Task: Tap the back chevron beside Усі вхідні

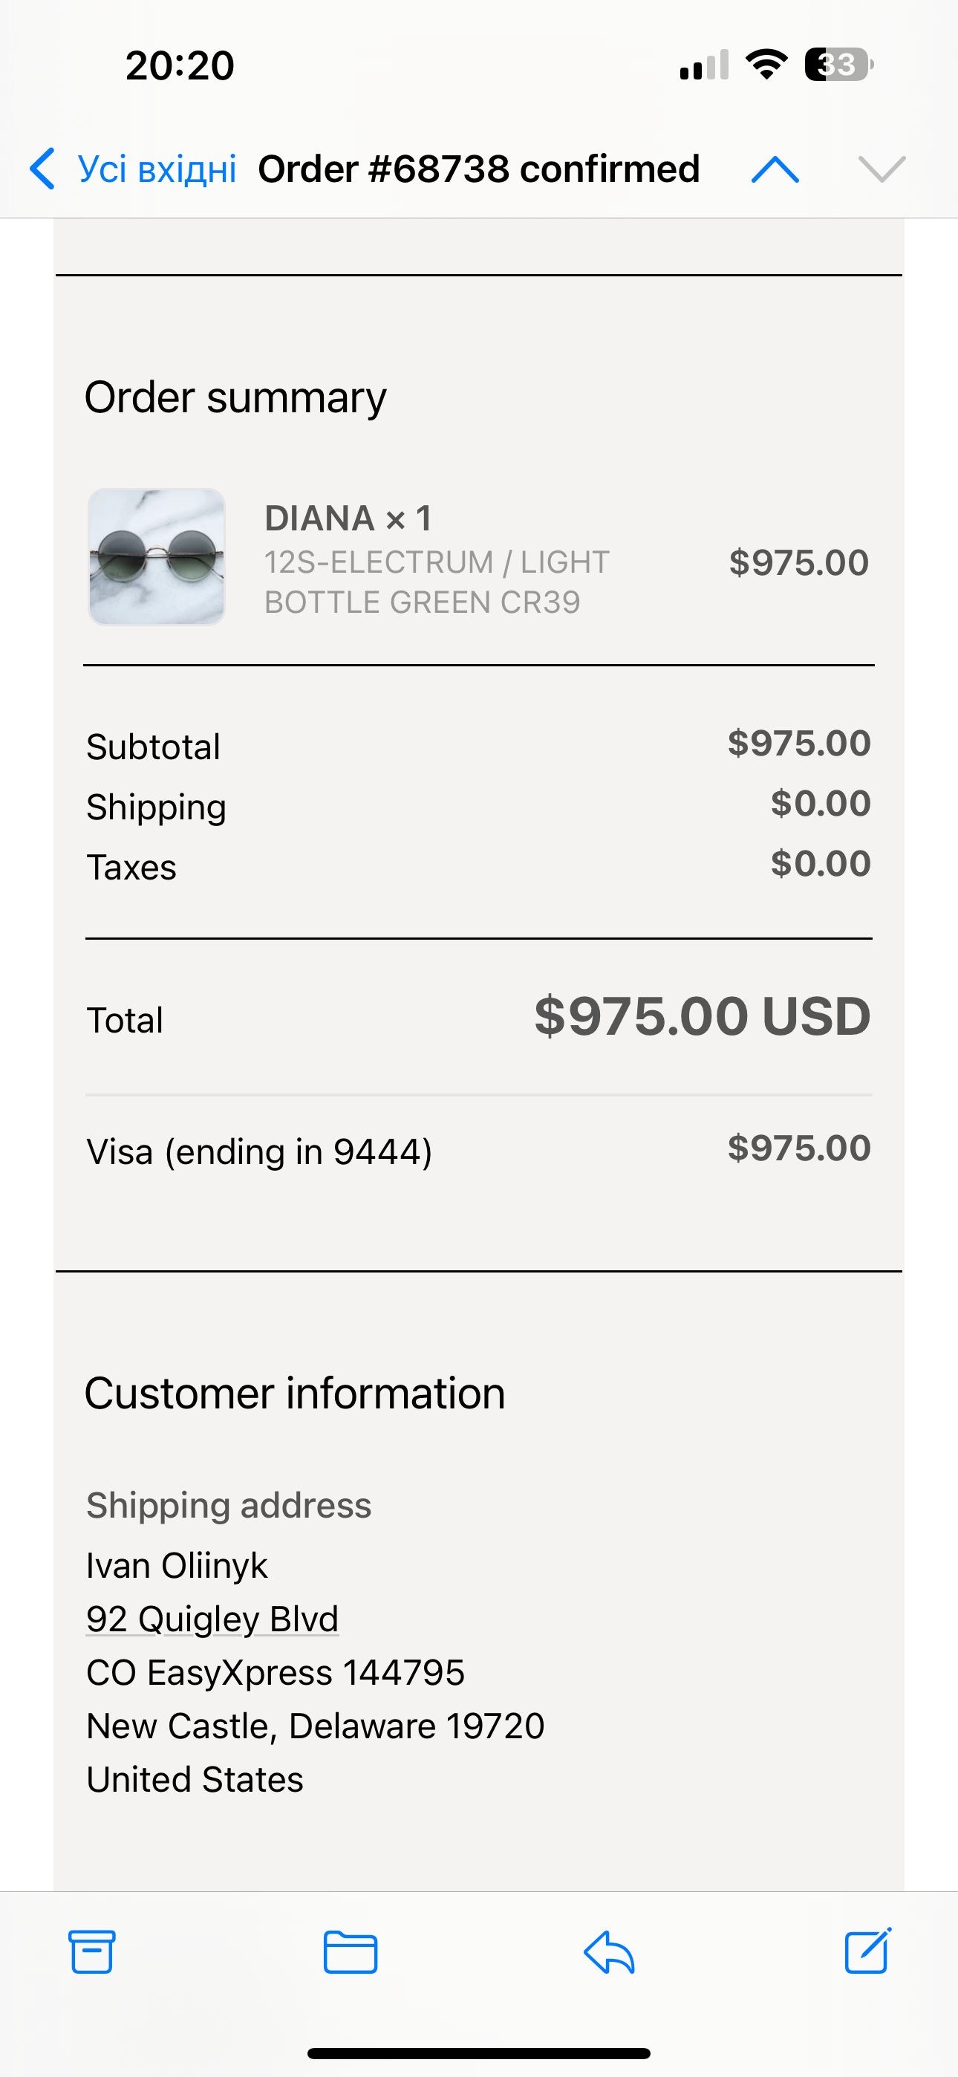Action: [x=42, y=169]
